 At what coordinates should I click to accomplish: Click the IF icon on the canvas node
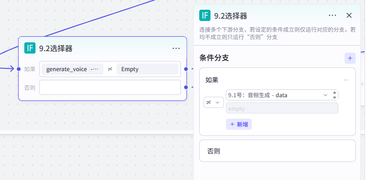(30, 48)
